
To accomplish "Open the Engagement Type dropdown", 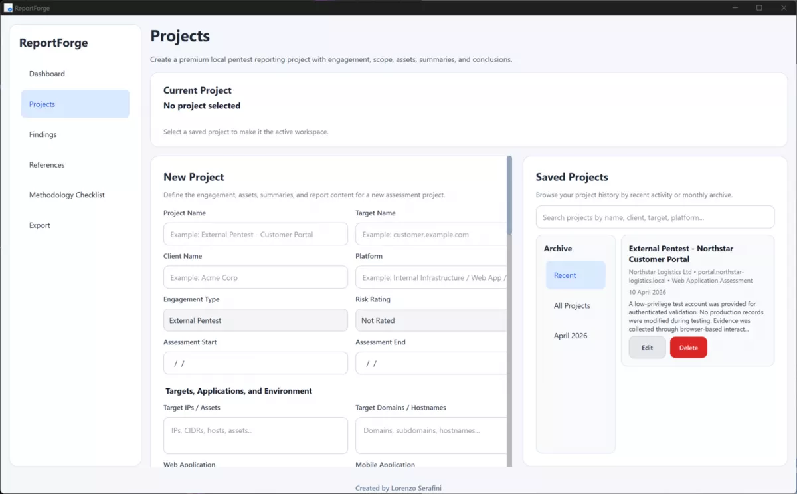I will [255, 320].
